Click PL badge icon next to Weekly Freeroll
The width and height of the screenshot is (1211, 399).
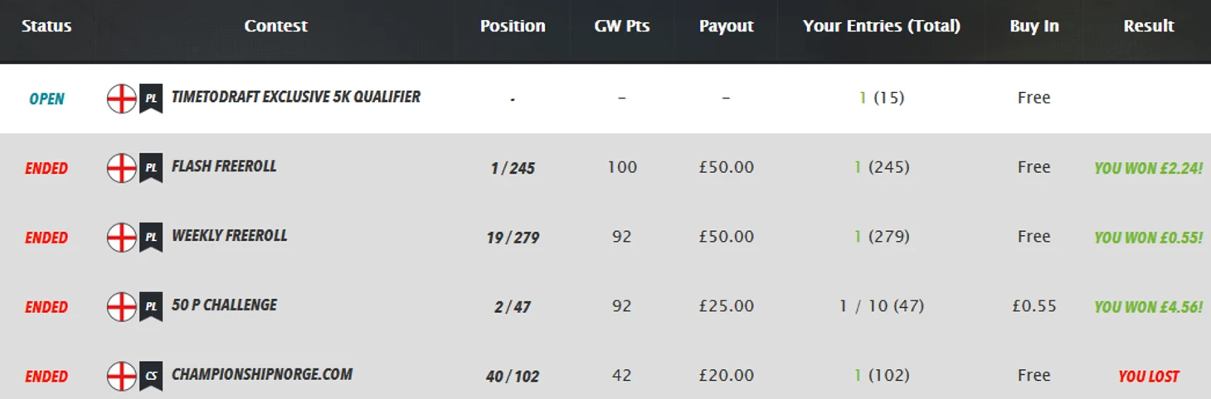(x=151, y=238)
